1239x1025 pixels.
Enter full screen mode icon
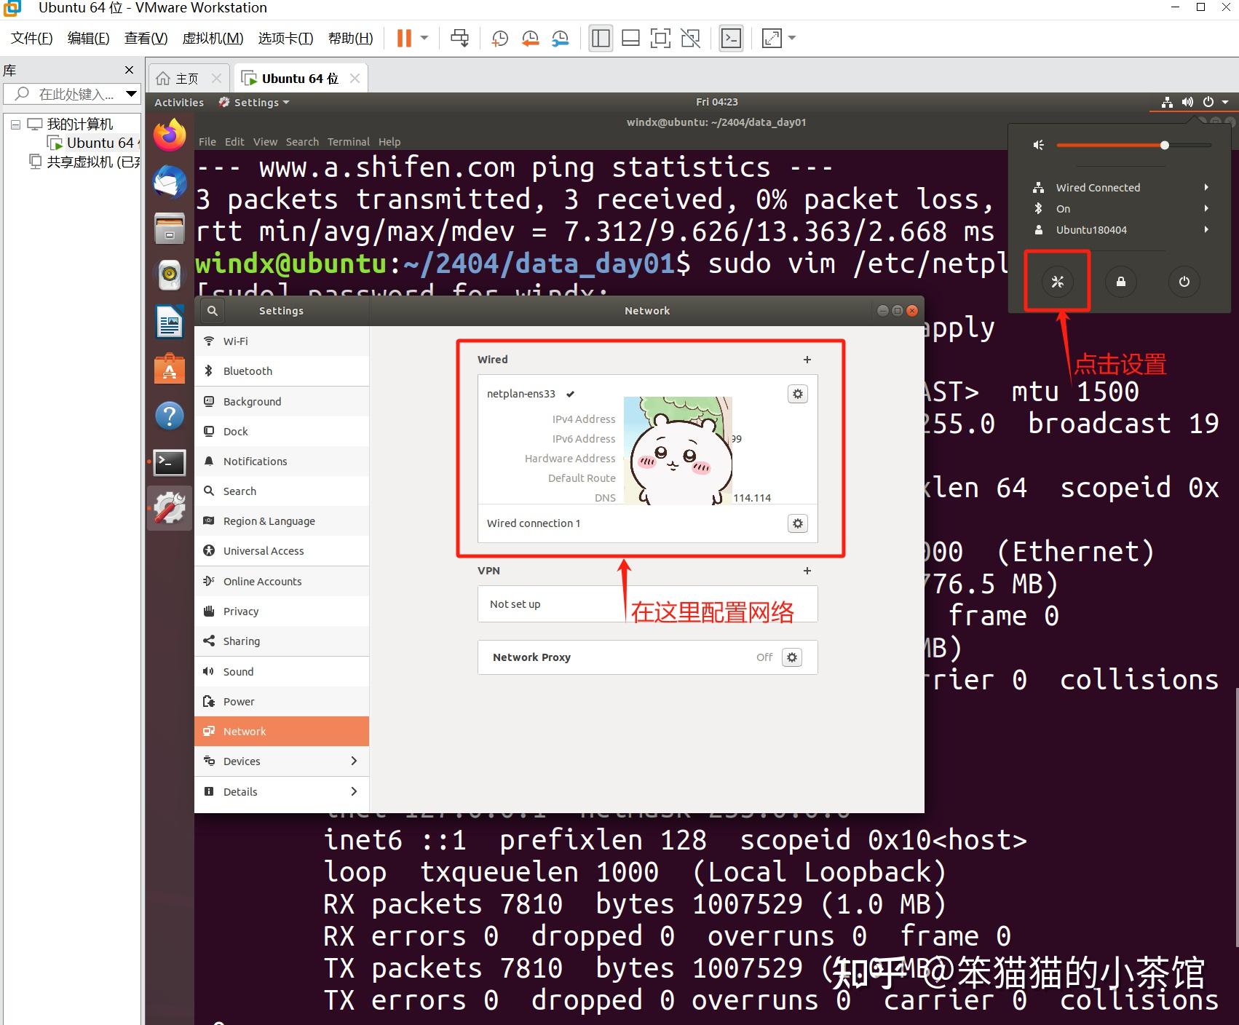(772, 38)
